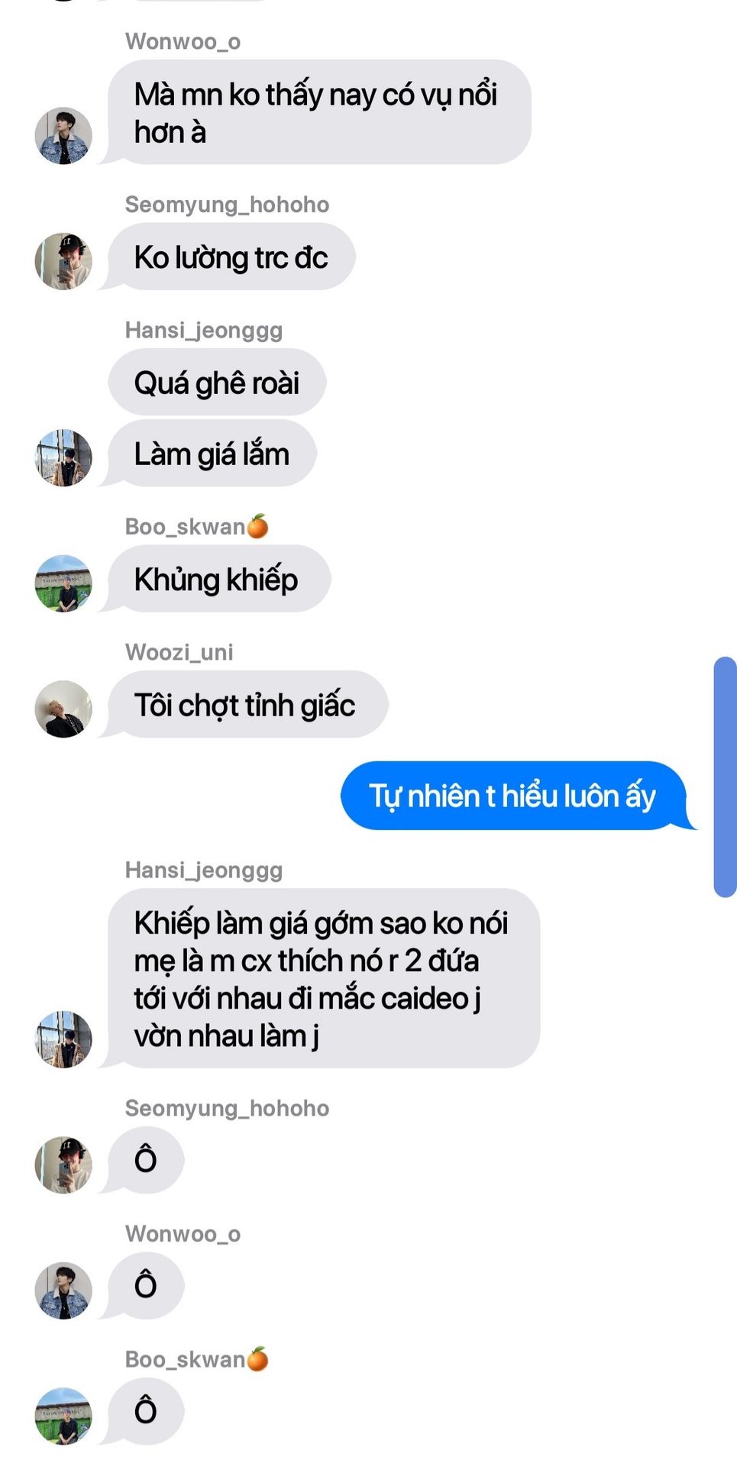
Task: Tap the "Khủng khiếp" message bubble
Action: tap(219, 579)
